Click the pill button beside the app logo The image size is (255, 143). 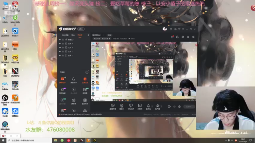(81, 29)
